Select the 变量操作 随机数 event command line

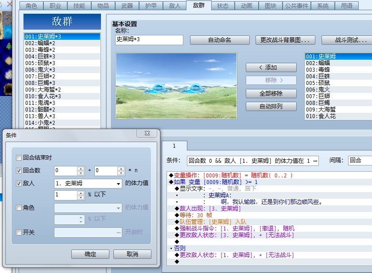coord(270,176)
